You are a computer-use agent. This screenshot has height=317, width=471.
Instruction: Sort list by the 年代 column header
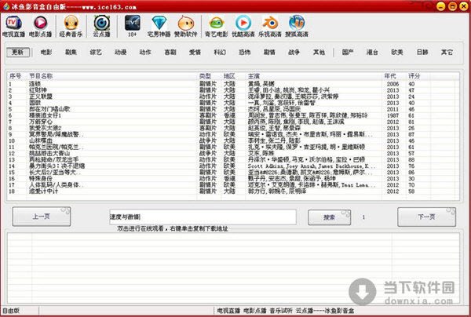[x=391, y=75]
